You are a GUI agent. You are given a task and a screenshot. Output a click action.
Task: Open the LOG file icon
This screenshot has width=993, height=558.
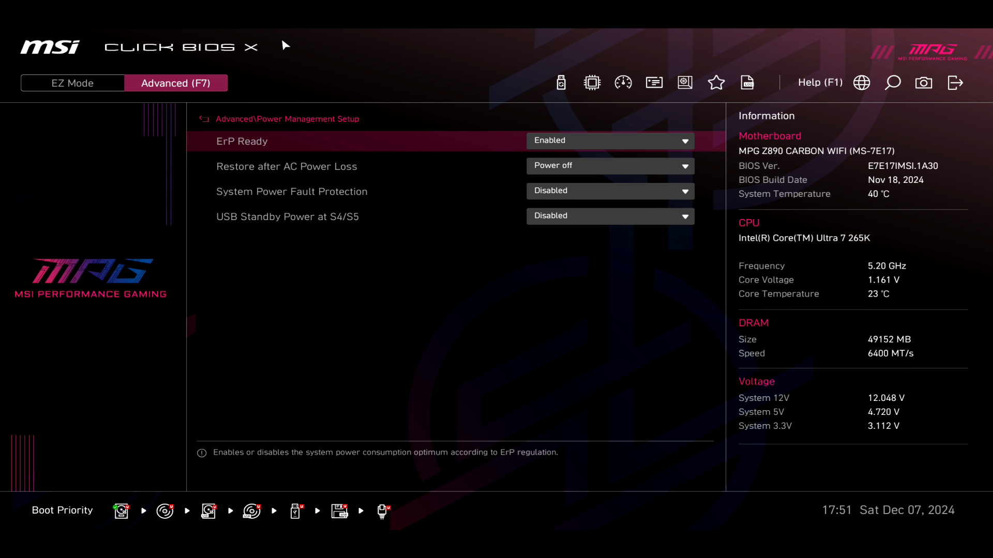tap(747, 83)
